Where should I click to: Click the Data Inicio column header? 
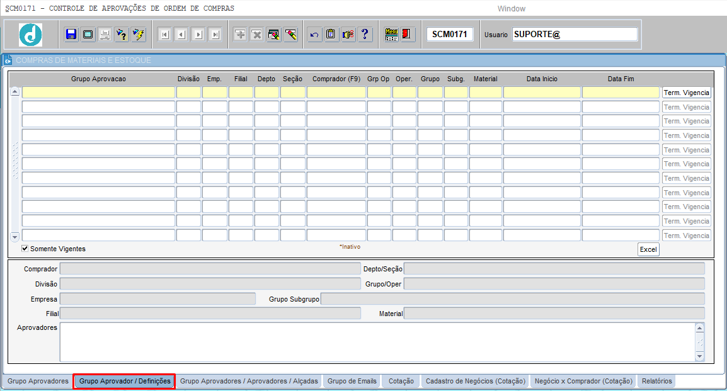(542, 79)
